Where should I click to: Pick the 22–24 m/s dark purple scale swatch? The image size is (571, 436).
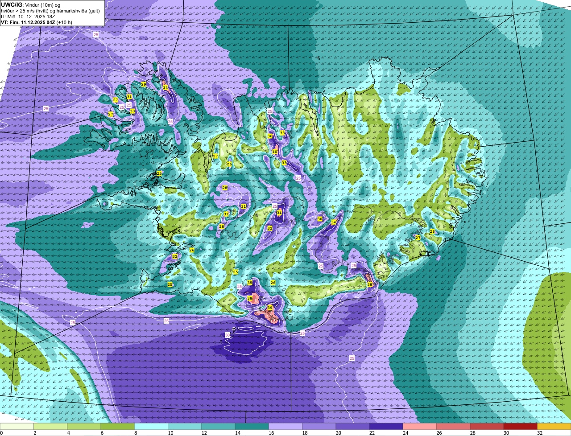(386, 426)
